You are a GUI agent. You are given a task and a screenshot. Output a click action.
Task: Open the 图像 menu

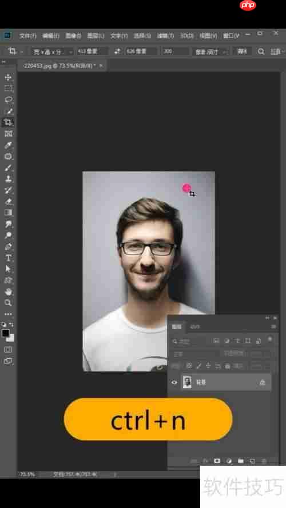coord(73,36)
